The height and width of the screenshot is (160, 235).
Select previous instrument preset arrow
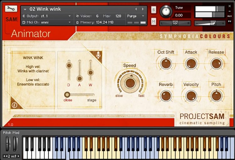click(136, 9)
